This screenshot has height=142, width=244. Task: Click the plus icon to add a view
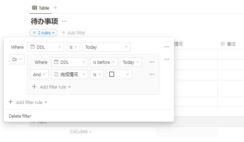click(56, 8)
